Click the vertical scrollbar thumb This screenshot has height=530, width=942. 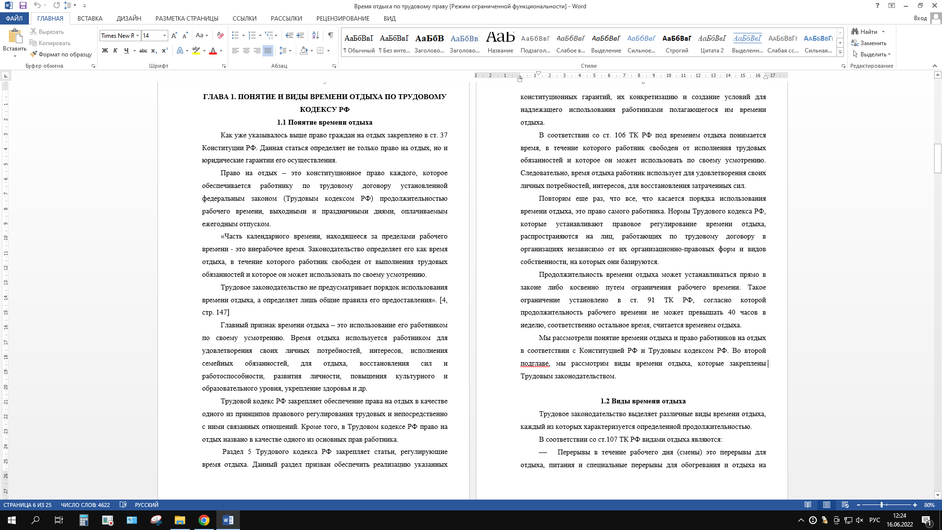[938, 158]
